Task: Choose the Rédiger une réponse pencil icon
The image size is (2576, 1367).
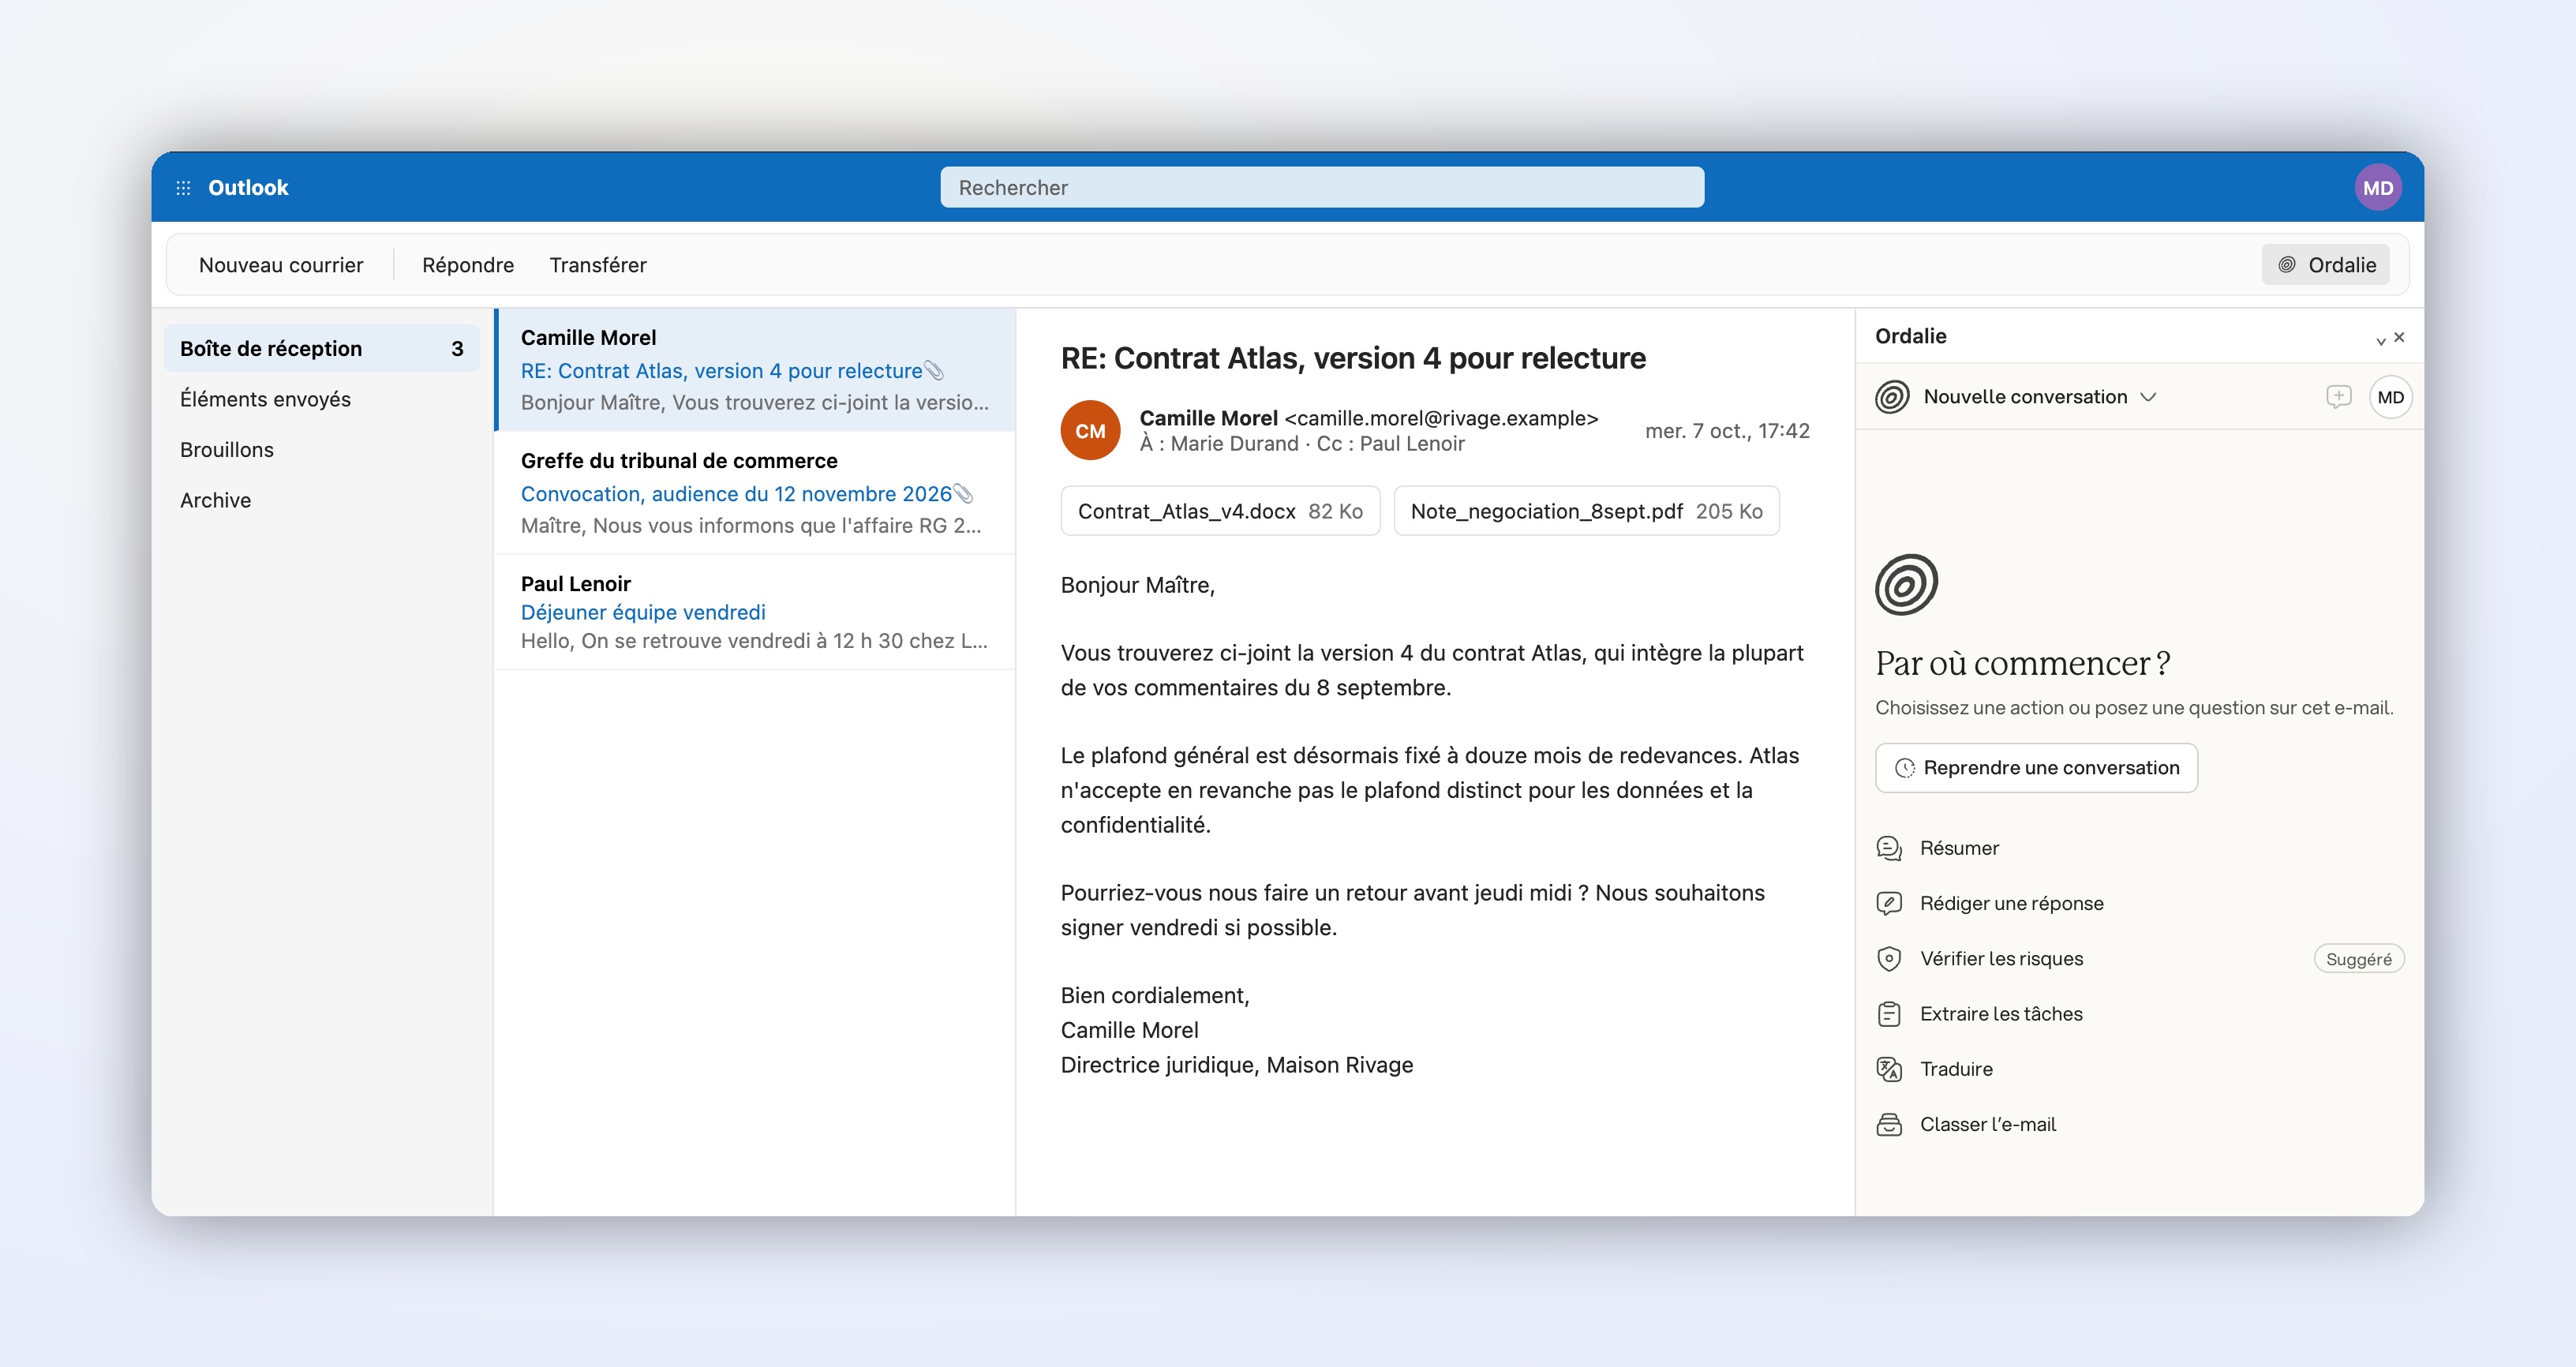Action: coord(1889,903)
